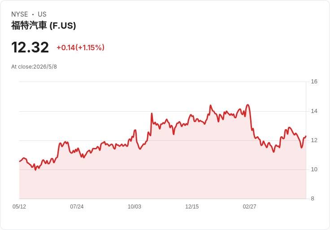330x230 pixels.
Task: Click the 10 price axis label
Action: (314, 169)
